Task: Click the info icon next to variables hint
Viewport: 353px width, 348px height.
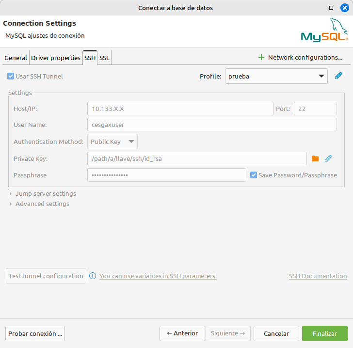Action: coord(93,276)
